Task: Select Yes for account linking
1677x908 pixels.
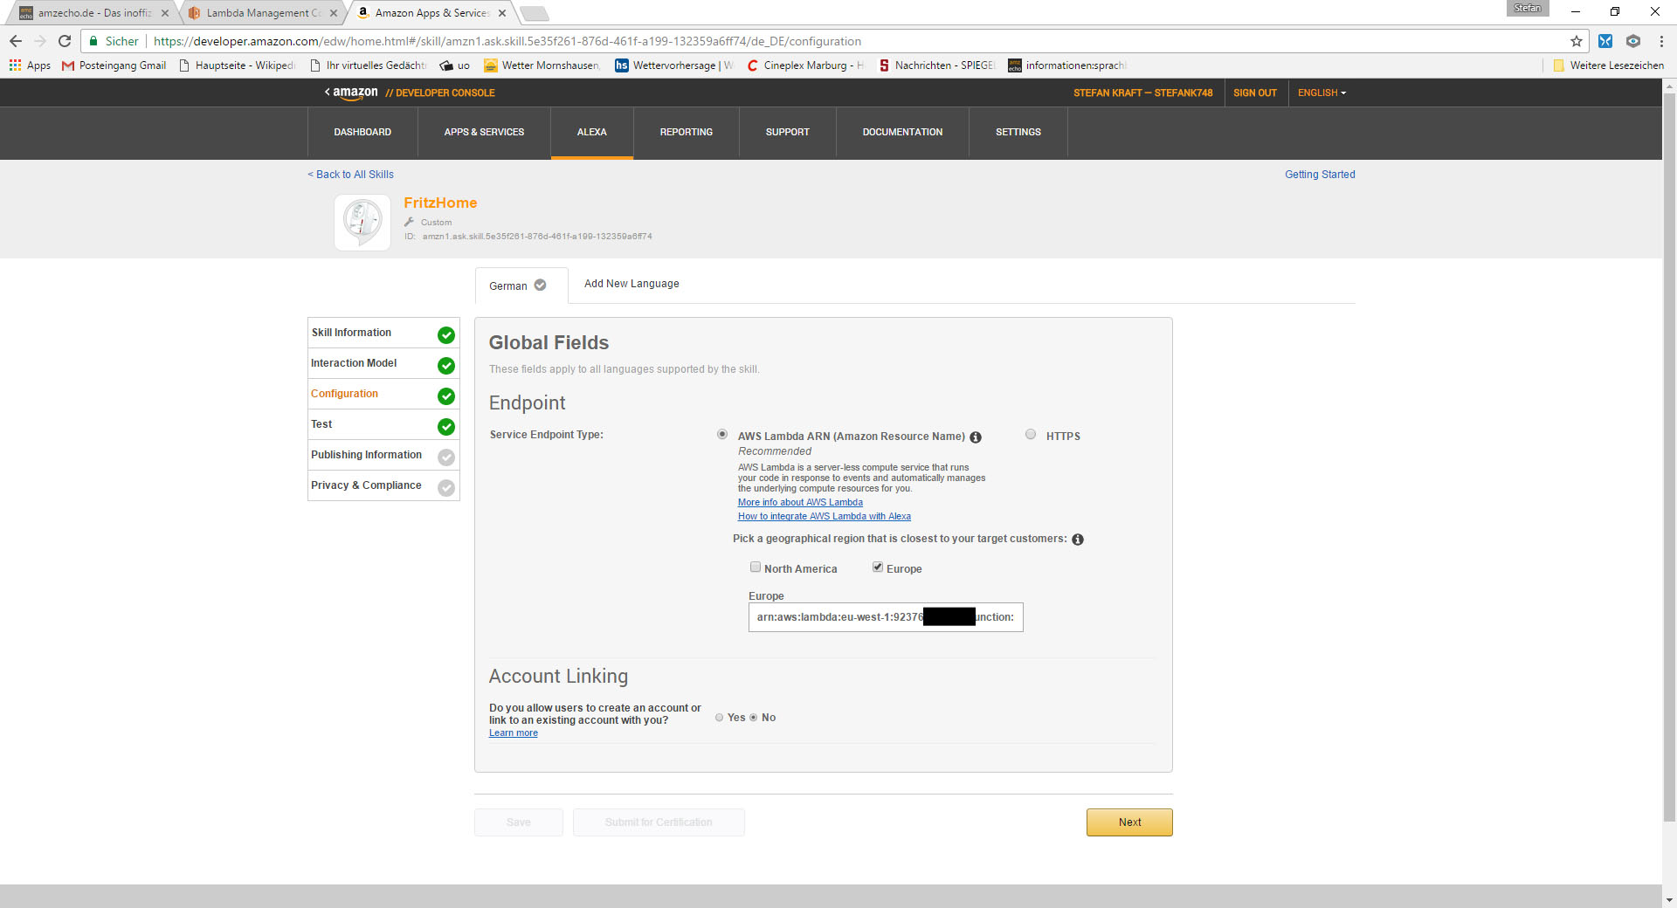Action: (x=720, y=718)
